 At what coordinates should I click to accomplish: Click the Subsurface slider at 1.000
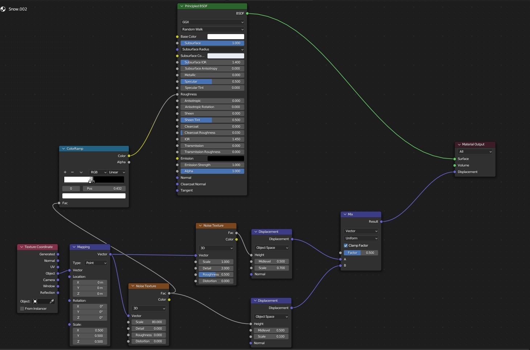point(212,43)
